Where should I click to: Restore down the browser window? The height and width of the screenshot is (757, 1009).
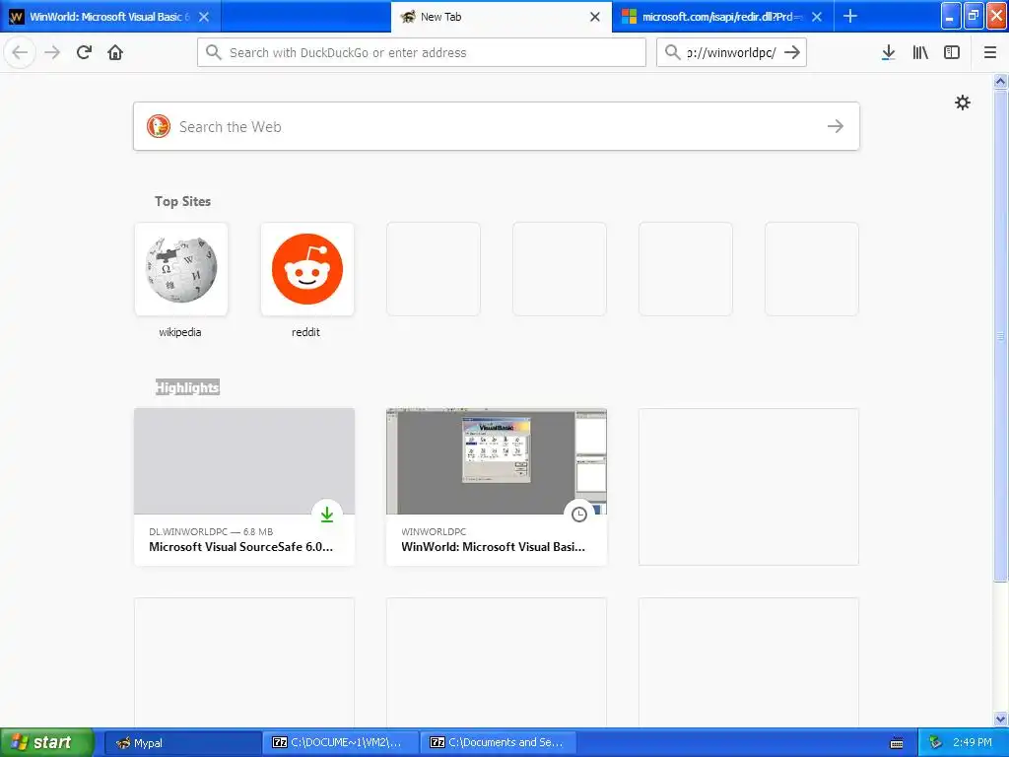[x=974, y=16]
